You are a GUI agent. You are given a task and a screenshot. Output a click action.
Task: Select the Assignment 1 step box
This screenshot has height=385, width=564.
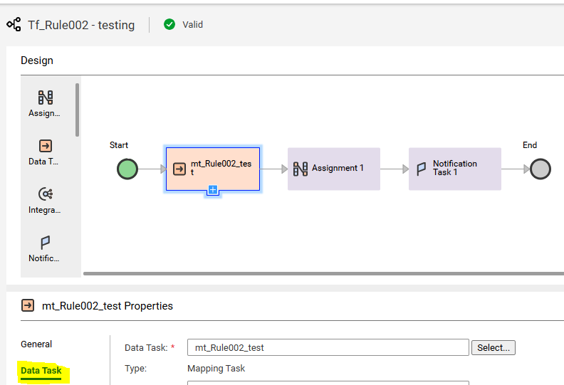point(334,169)
